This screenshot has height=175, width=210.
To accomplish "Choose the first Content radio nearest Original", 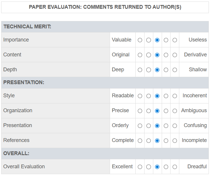I will pos(140,55).
